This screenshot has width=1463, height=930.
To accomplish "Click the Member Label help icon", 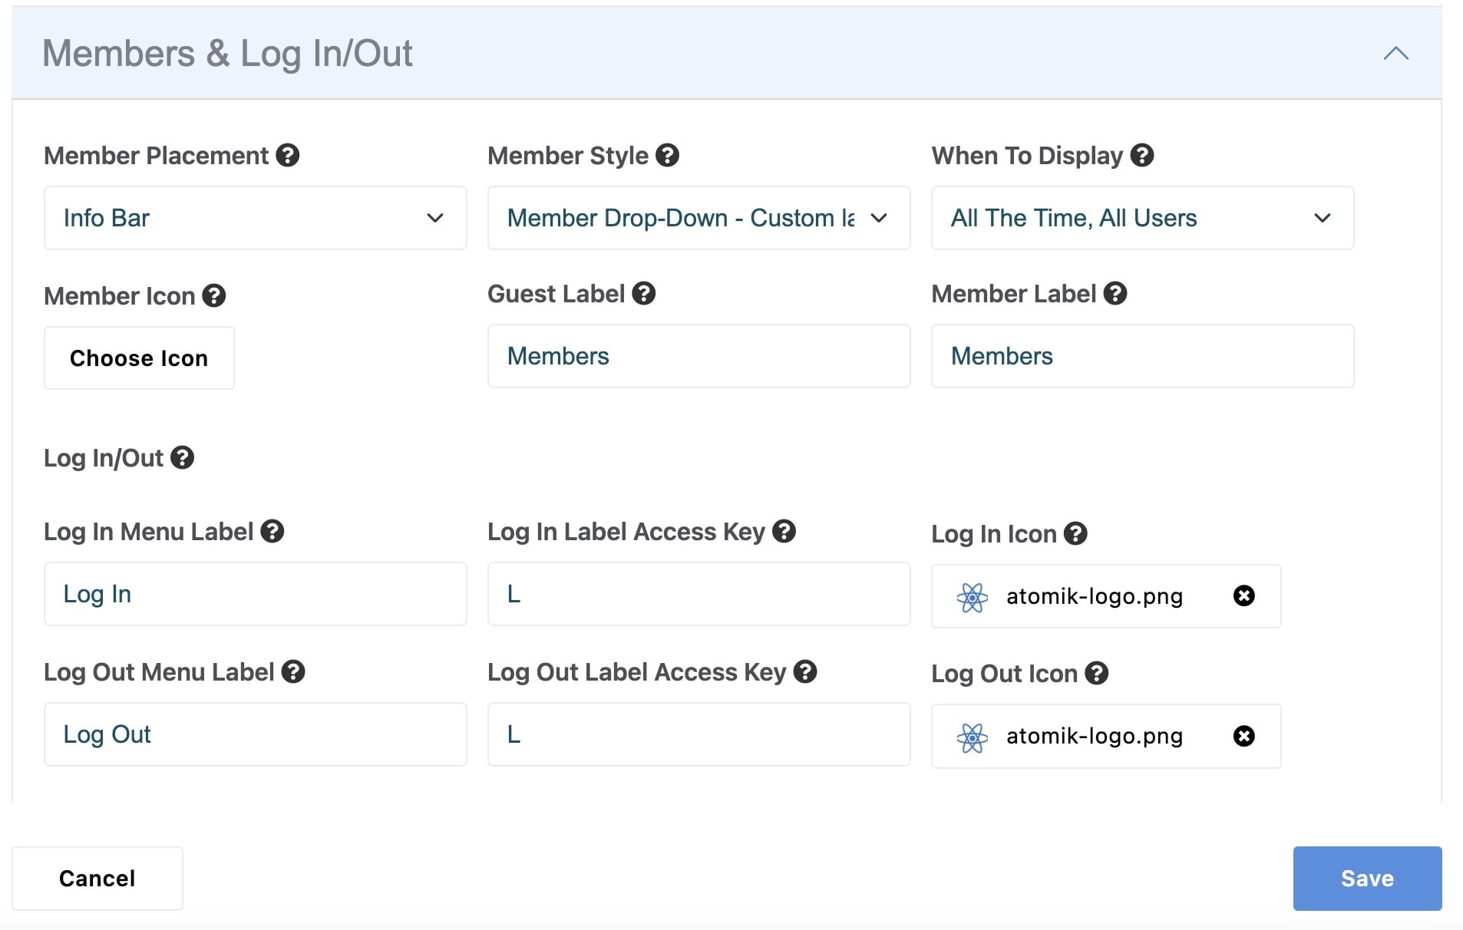I will click(1115, 294).
